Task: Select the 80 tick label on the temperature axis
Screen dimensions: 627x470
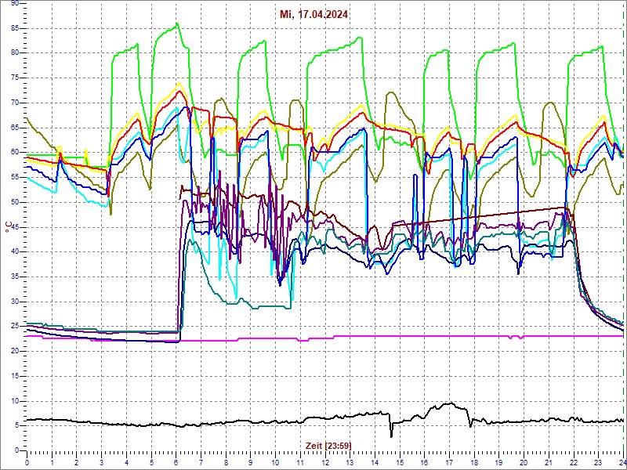Action: [14, 53]
